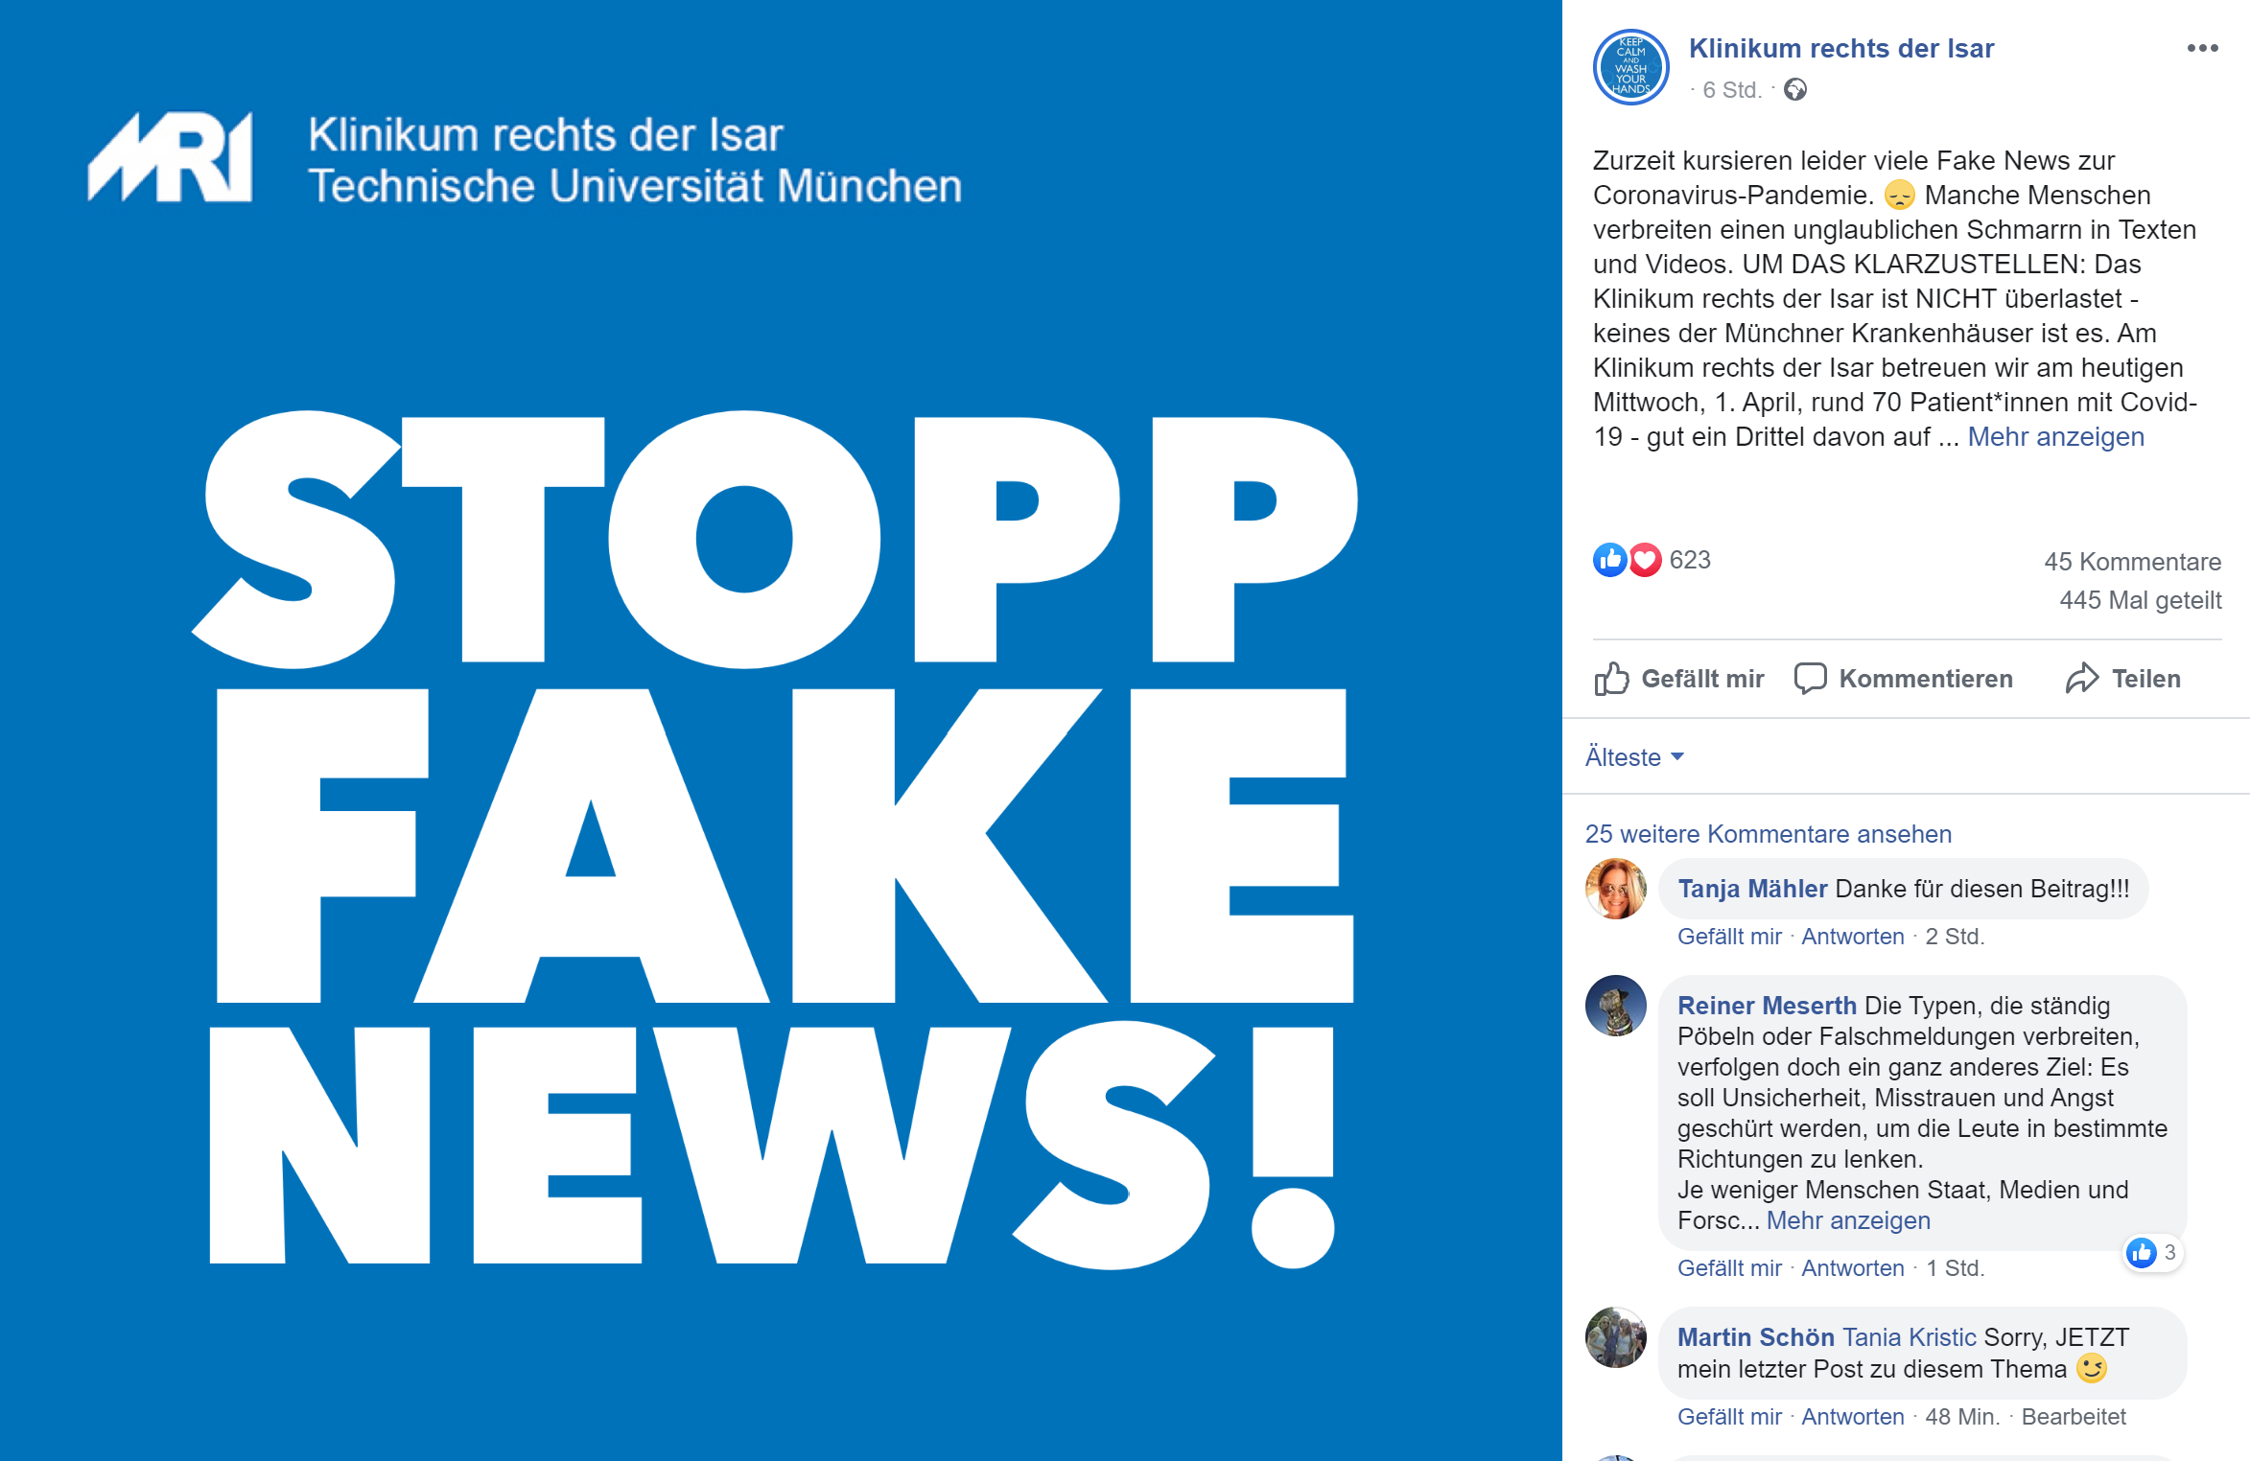Click the thumbs-up Gefällt mir icon
Screen dimensions: 2250x1461
tap(1611, 679)
